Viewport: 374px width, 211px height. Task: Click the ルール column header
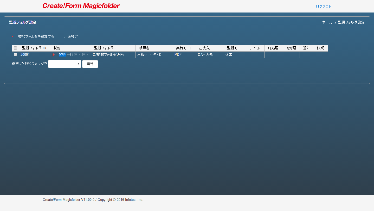coord(256,48)
